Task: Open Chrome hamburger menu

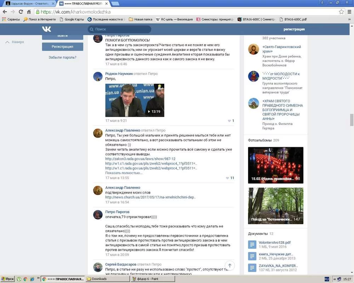Action: pos(349,12)
